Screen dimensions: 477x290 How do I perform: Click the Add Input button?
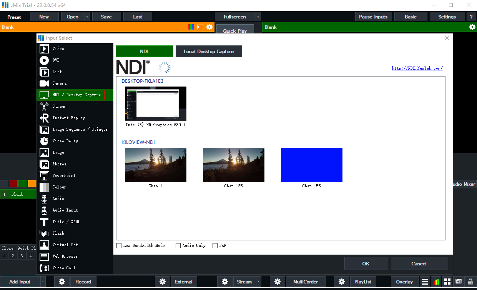tap(20, 282)
